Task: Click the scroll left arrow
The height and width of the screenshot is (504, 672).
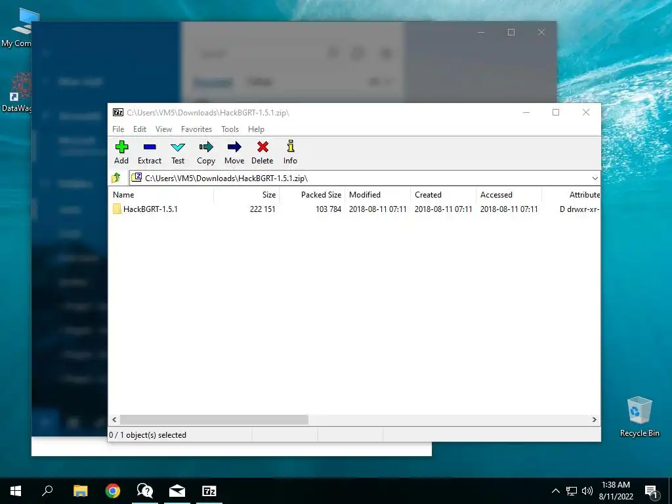Action: tap(114, 419)
